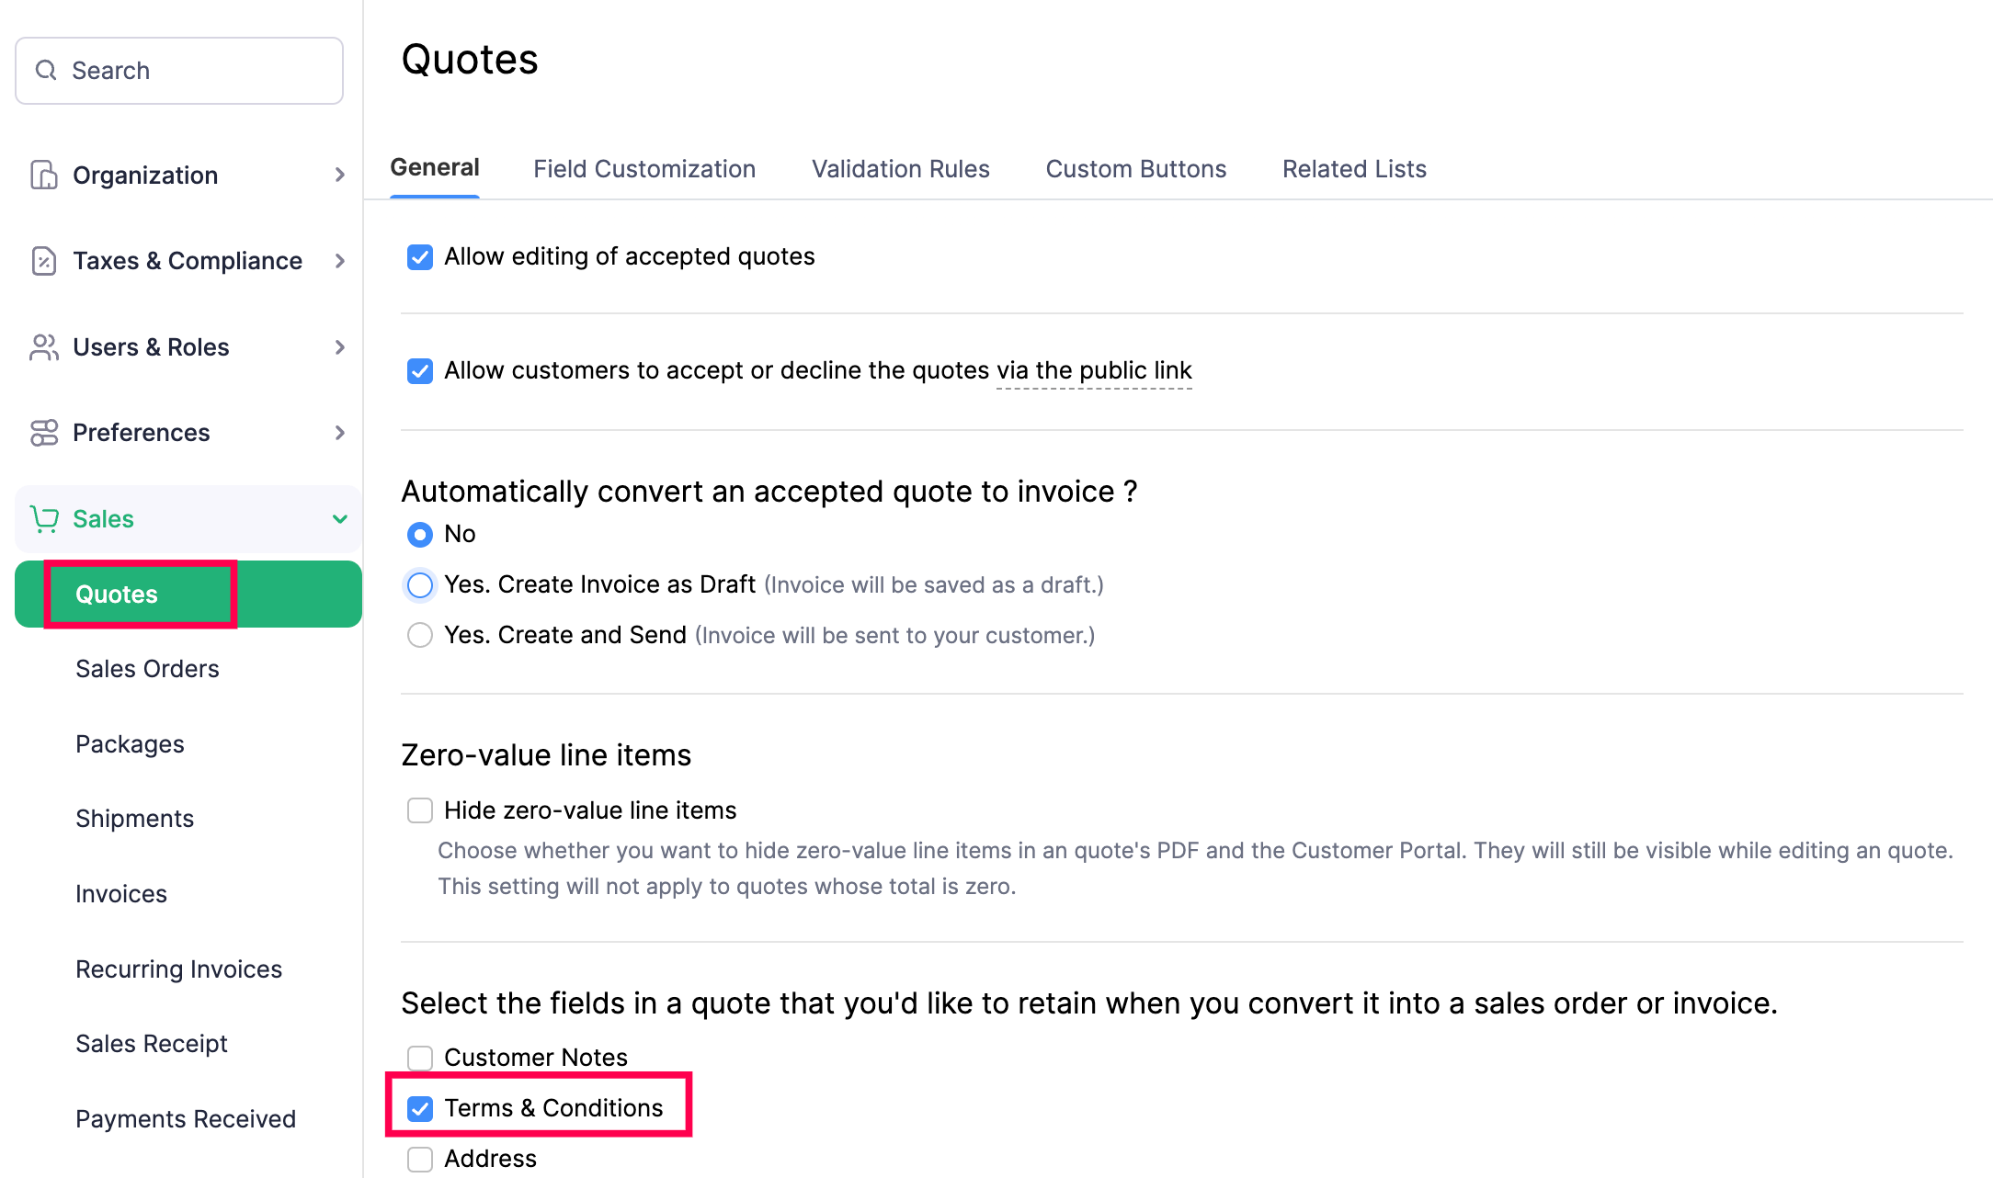
Task: Uncheck Allow editing of accepted quotes
Action: coord(420,257)
